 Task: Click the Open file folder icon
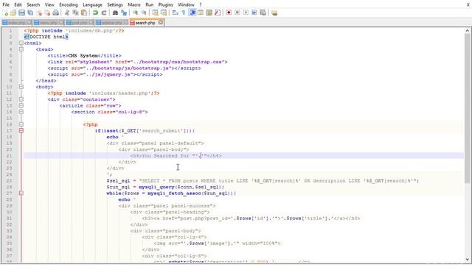[x=13, y=13]
